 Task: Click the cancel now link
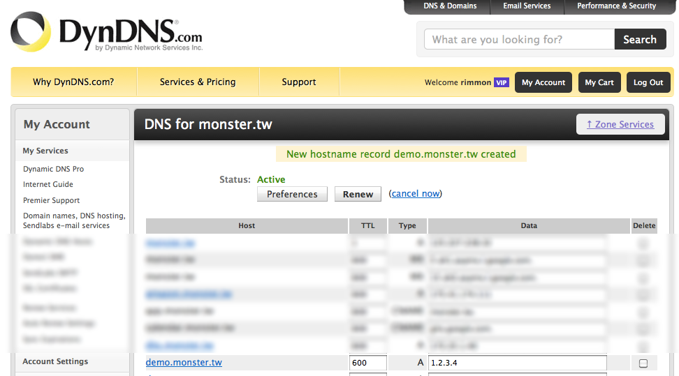tap(415, 193)
